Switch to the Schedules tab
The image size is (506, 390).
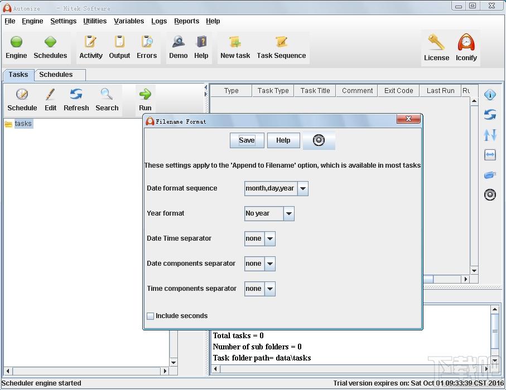(x=56, y=75)
